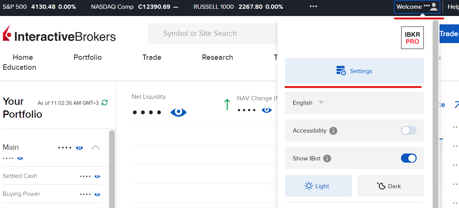459x208 pixels.
Task: Open Settings in the user panel
Action: [354, 71]
